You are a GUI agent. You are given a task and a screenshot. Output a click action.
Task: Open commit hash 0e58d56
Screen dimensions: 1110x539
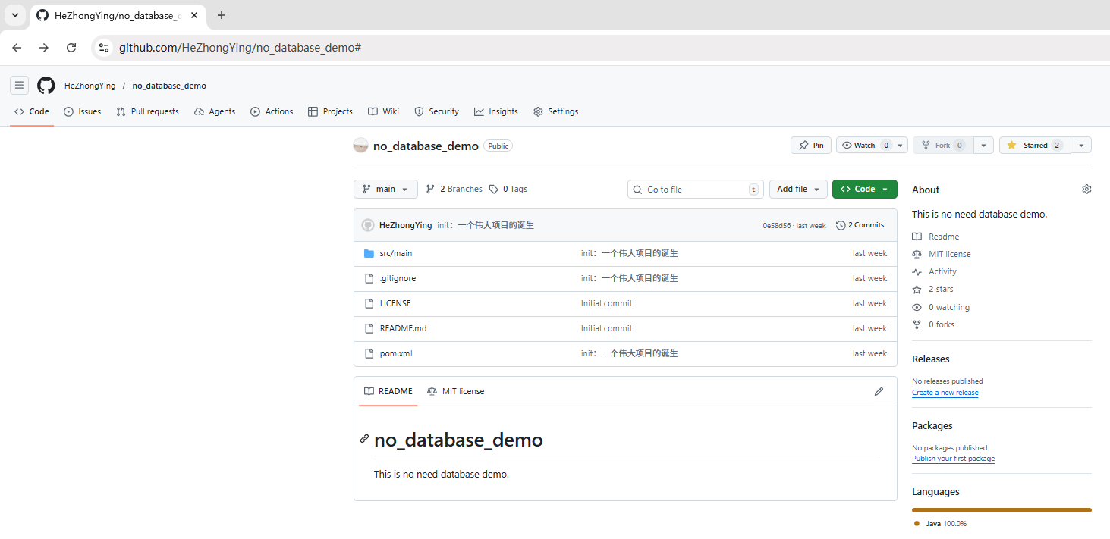(777, 226)
